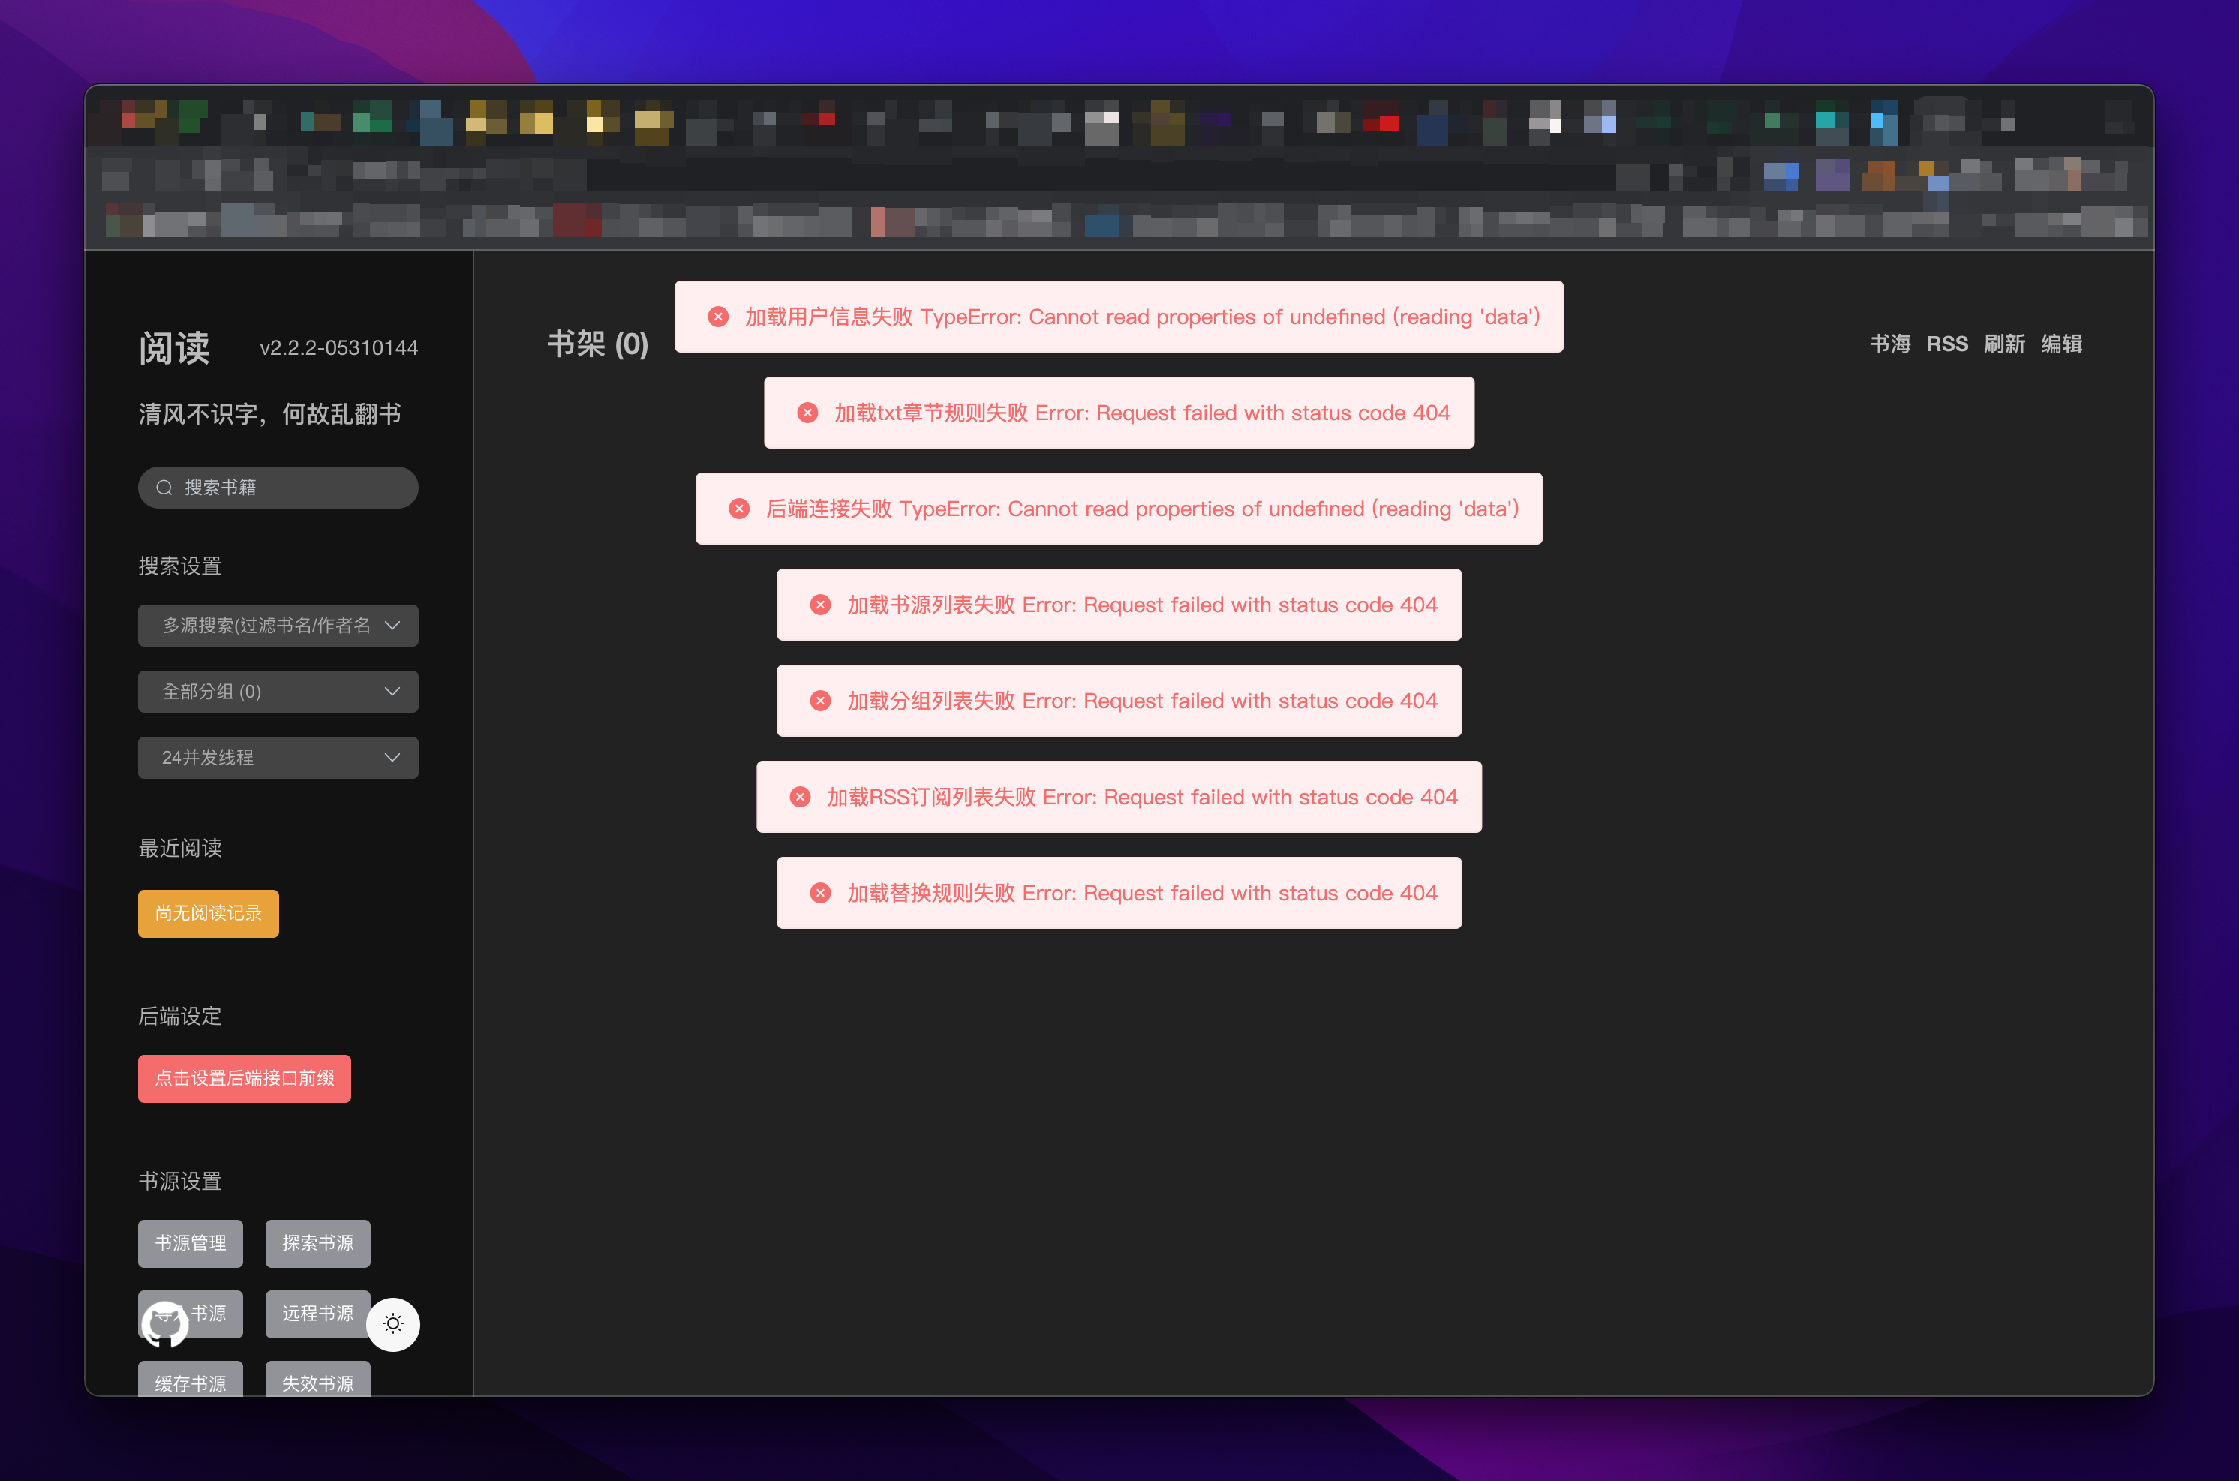Click error icon on 加载书源列表失败 message
Screen dimensions: 2239x1481
tap(819, 605)
